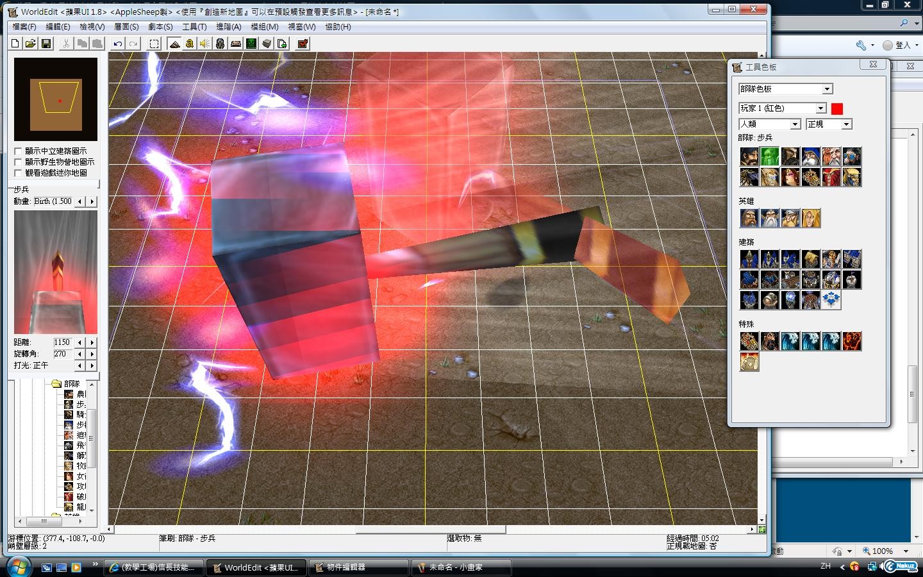Screen dimensions: 923x577
Task: Click the unit tree vertical scrollbar thumb
Action: (x=92, y=439)
